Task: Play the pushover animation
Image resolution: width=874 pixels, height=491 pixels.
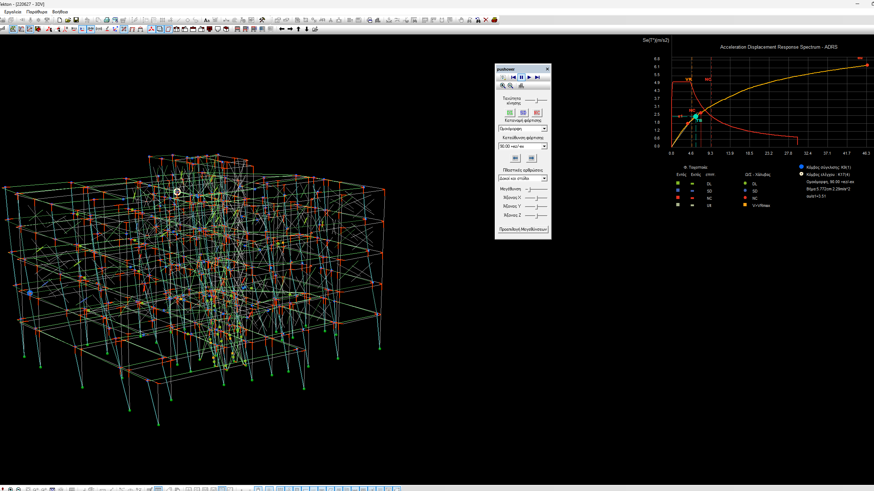Action: (x=529, y=78)
